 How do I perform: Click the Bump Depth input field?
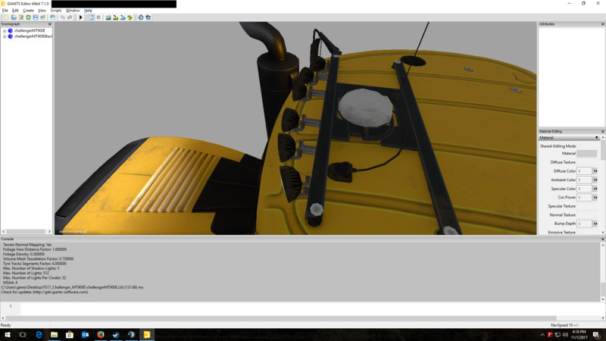point(584,224)
